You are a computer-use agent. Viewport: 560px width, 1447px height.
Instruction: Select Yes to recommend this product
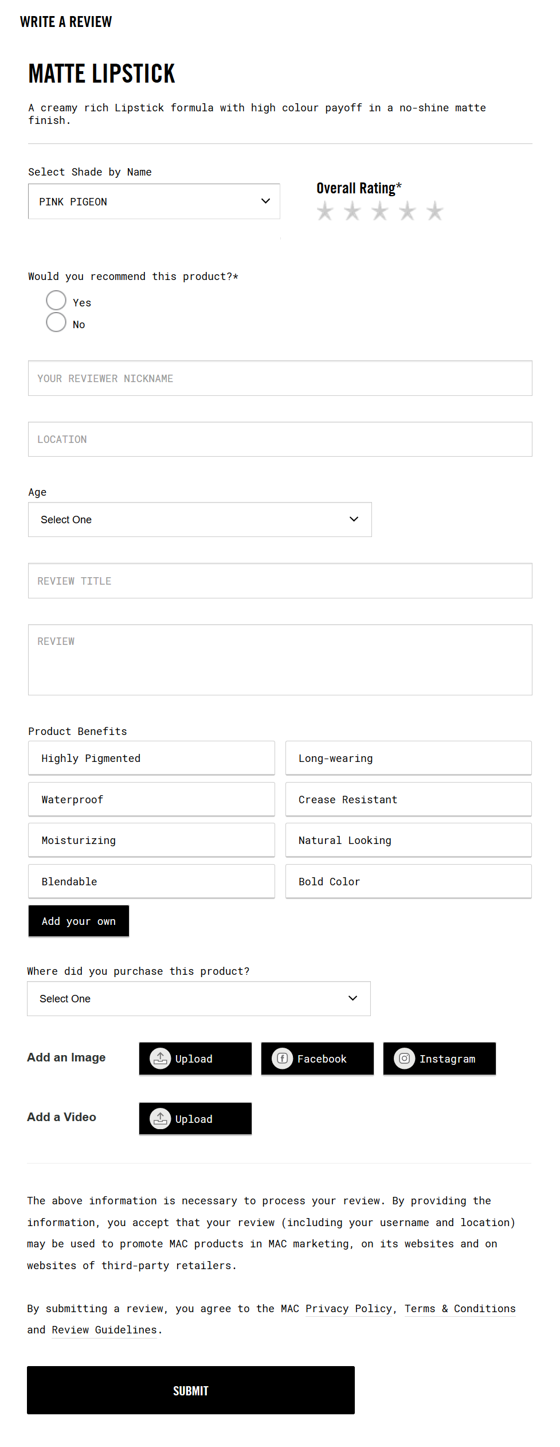(56, 300)
